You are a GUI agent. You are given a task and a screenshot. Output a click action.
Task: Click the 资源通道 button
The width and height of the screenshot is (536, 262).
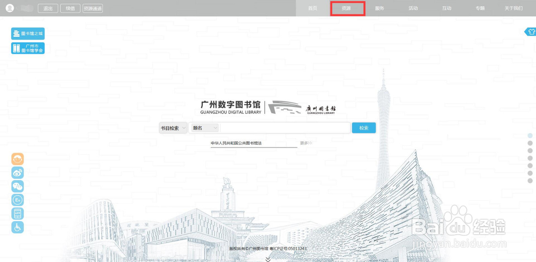click(x=93, y=9)
